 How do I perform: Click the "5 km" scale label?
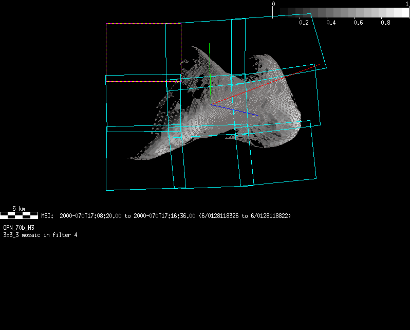point(19,209)
